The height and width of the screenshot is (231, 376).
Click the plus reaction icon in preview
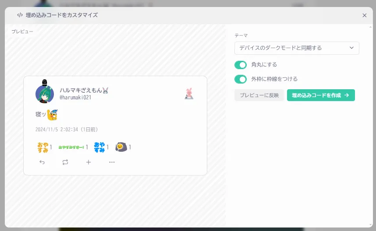89,162
